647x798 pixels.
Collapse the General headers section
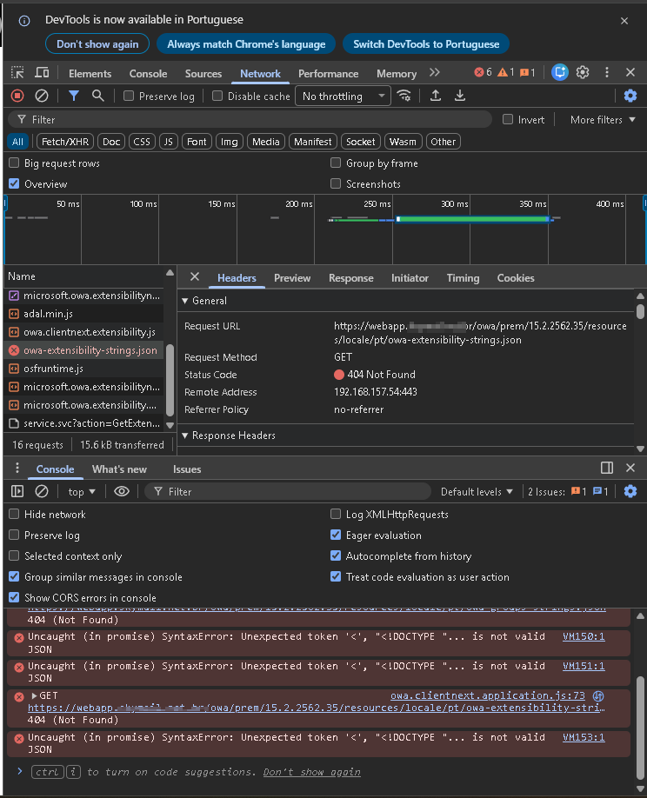[x=184, y=301]
